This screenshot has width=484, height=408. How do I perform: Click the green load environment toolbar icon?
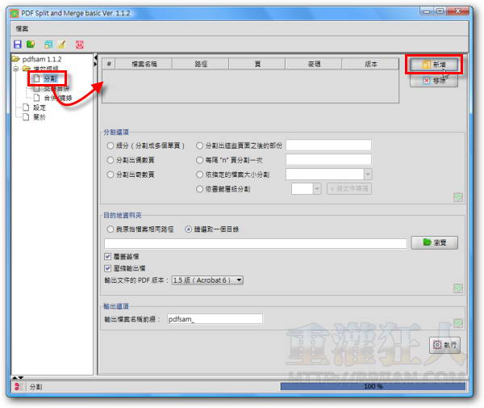[31, 44]
